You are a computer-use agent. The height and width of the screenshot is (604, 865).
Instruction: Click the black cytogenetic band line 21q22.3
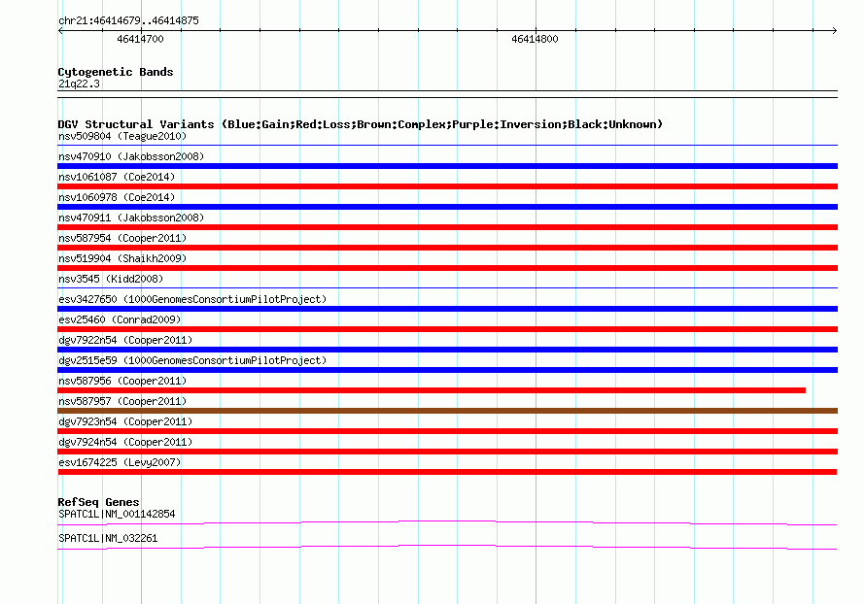click(447, 94)
